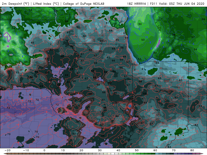
Task: Click the 57 dewpoint value on the map
Action: click(x=193, y=37)
